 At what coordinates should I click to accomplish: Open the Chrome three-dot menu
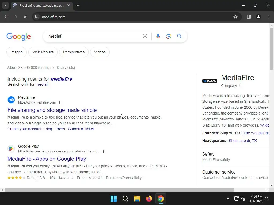pyautogui.click(x=268, y=17)
